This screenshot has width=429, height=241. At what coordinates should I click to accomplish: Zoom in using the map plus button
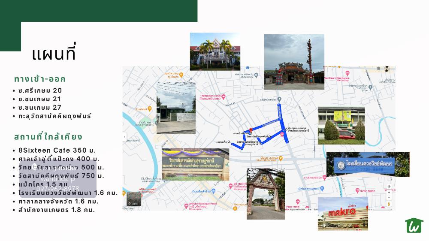coord(389,193)
